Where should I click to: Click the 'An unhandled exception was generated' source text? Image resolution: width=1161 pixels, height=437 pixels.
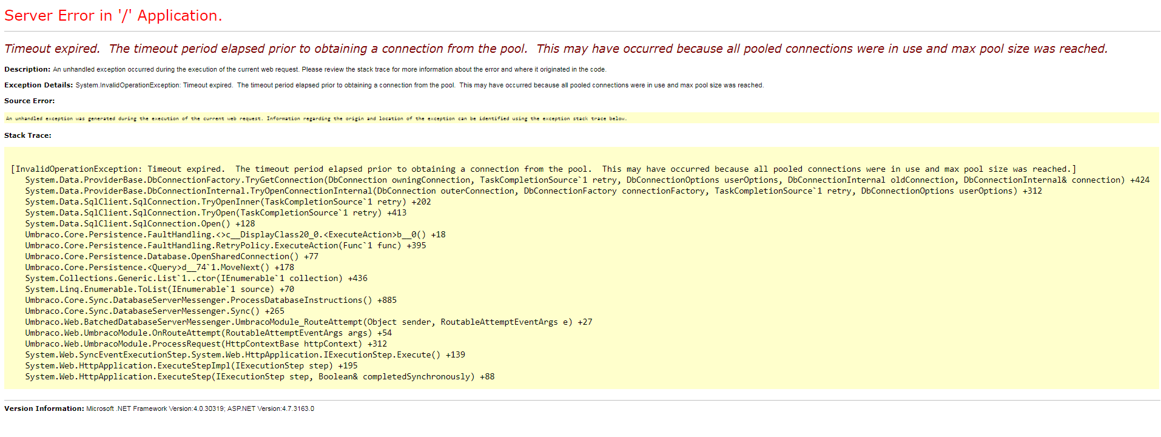point(316,118)
